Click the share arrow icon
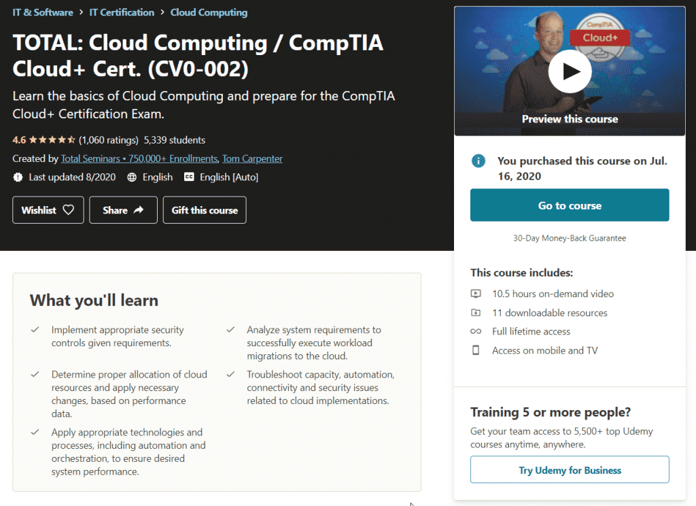The height and width of the screenshot is (506, 696). coord(139,209)
